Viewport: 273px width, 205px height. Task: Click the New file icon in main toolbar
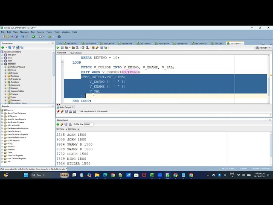coord(4,37)
